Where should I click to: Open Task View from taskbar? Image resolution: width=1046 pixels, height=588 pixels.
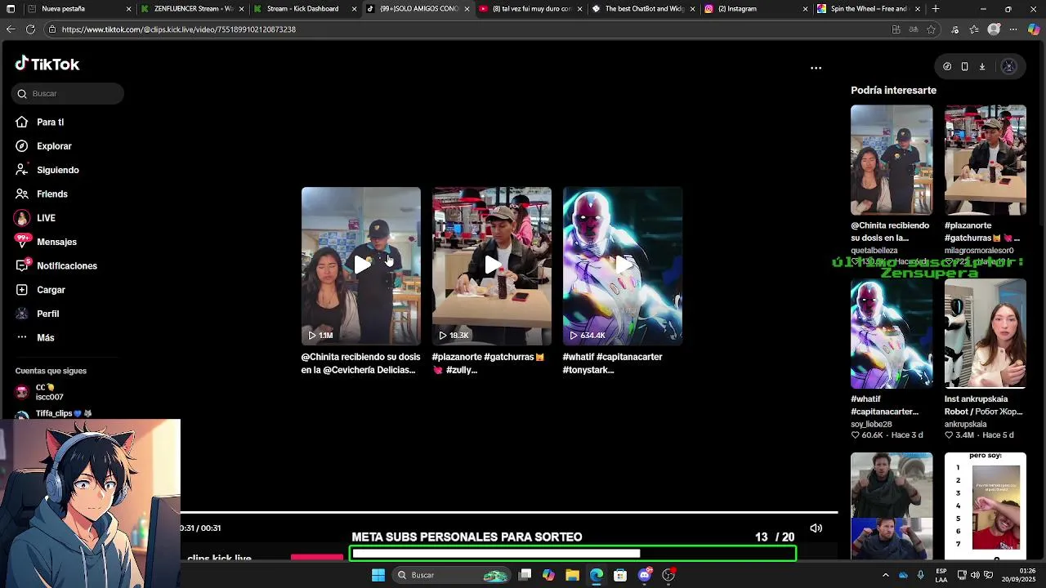click(x=525, y=575)
